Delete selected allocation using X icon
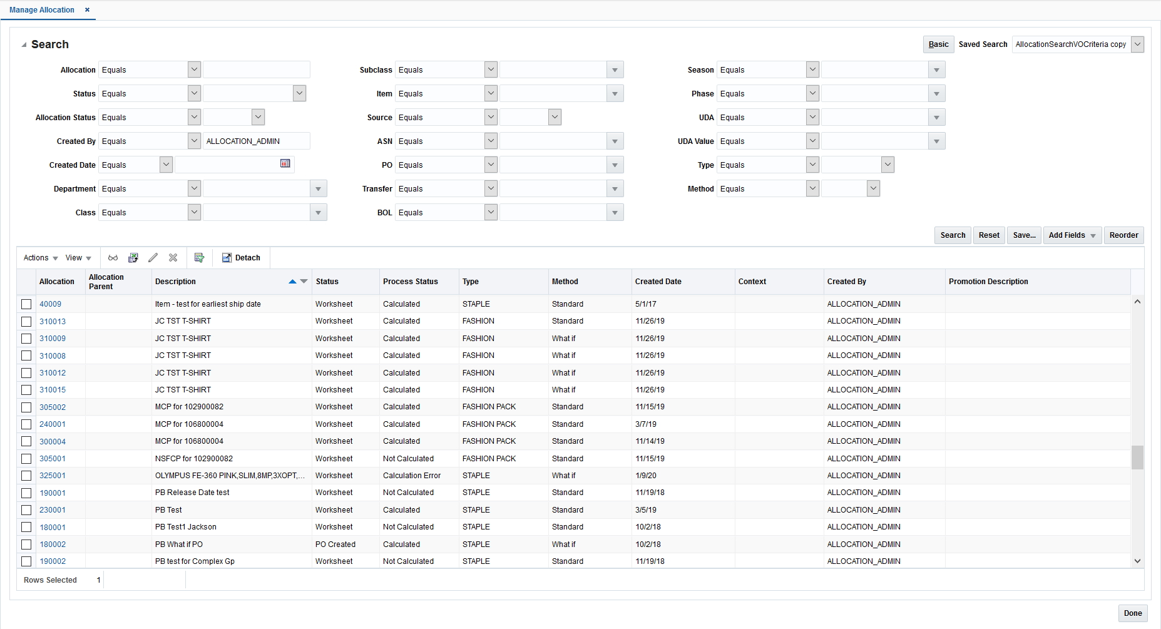The image size is (1161, 629). point(173,258)
